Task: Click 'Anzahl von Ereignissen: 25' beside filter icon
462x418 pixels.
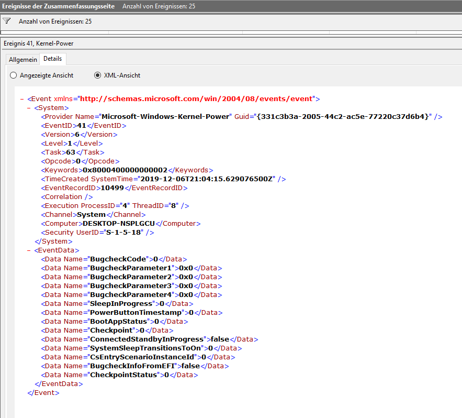Action: [x=55, y=21]
